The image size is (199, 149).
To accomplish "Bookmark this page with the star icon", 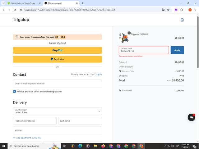I will (168, 10).
